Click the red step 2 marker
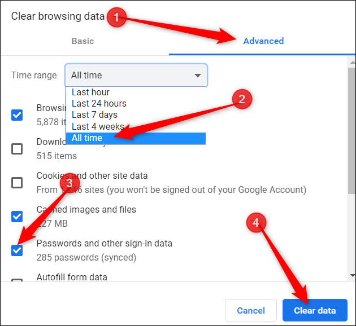The height and width of the screenshot is (326, 356). pyautogui.click(x=241, y=99)
